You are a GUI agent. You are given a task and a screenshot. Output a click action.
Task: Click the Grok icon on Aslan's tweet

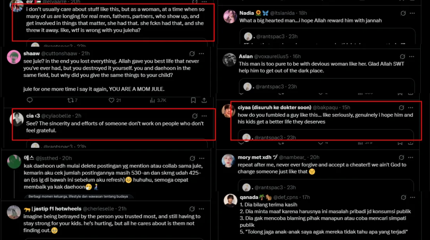(403, 57)
